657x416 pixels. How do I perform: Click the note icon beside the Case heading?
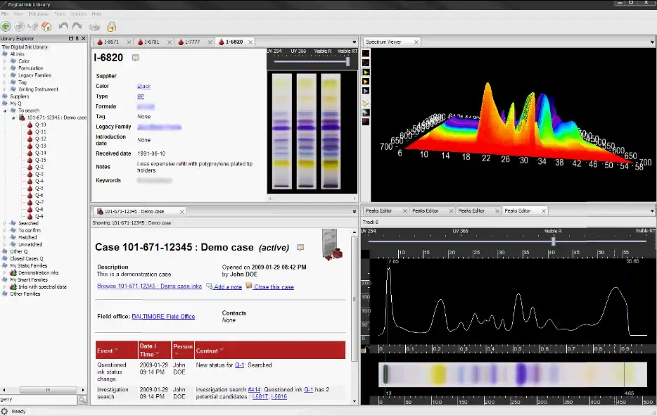click(x=300, y=248)
